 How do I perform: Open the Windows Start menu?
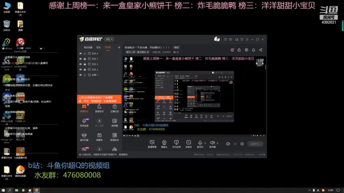(x=3, y=190)
